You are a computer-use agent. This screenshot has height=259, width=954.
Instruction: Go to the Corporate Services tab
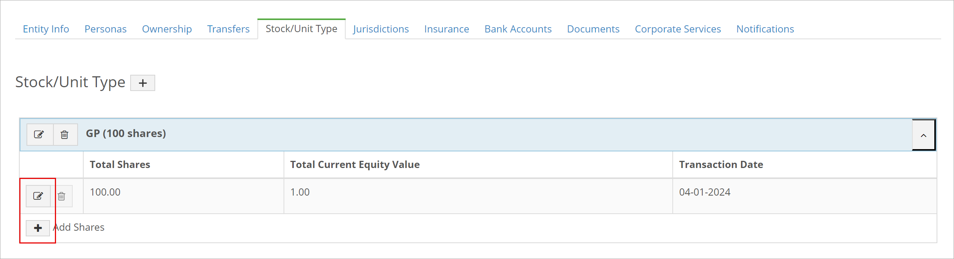pyautogui.click(x=678, y=29)
